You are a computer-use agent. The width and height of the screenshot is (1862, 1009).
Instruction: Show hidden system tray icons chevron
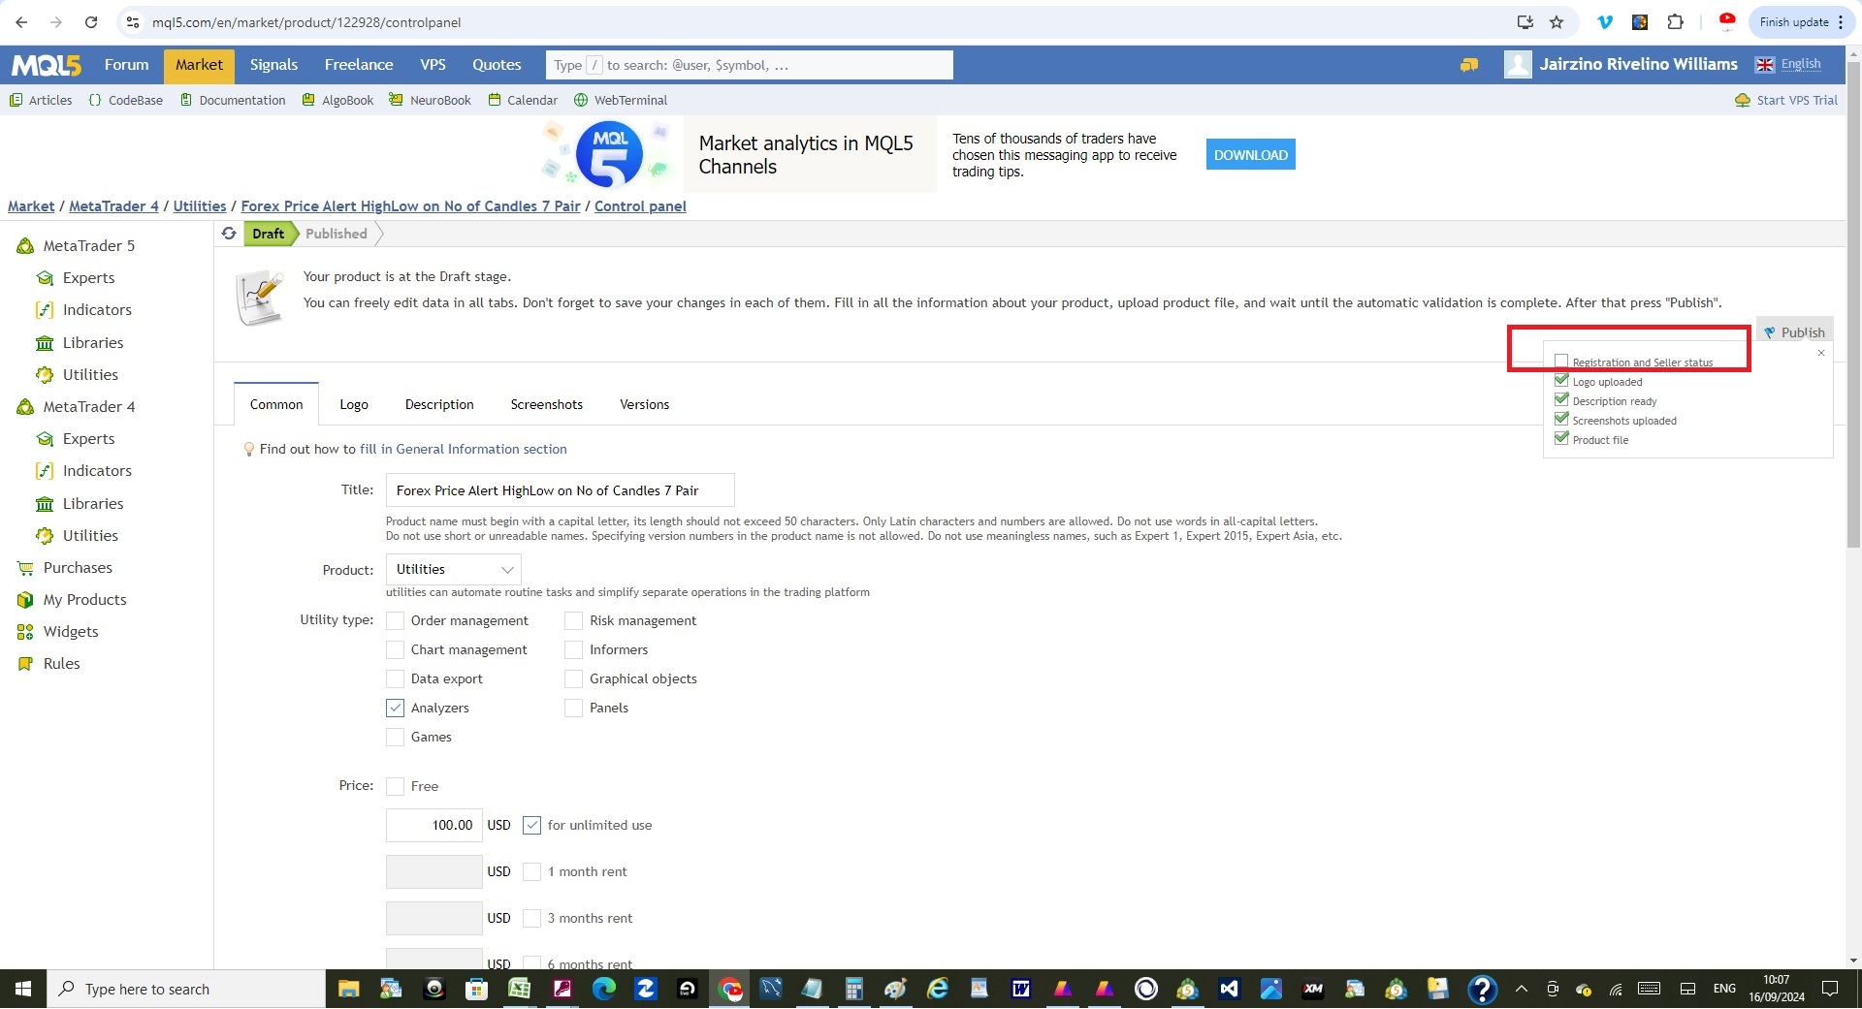[1521, 989]
